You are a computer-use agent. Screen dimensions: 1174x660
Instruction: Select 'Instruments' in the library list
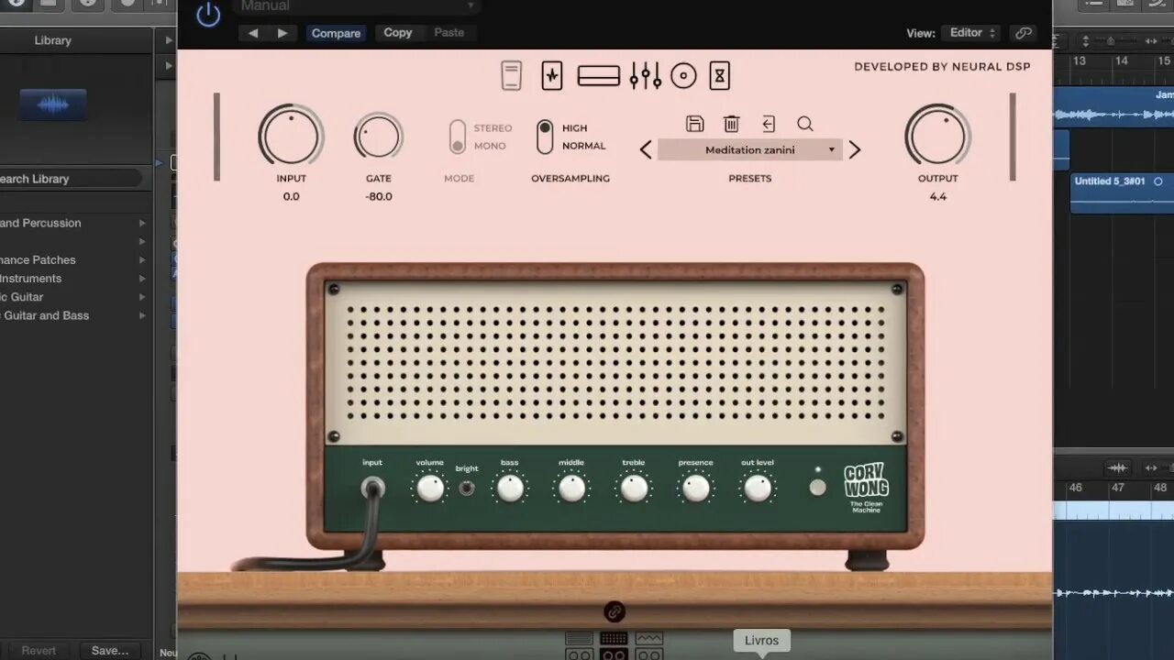[30, 279]
